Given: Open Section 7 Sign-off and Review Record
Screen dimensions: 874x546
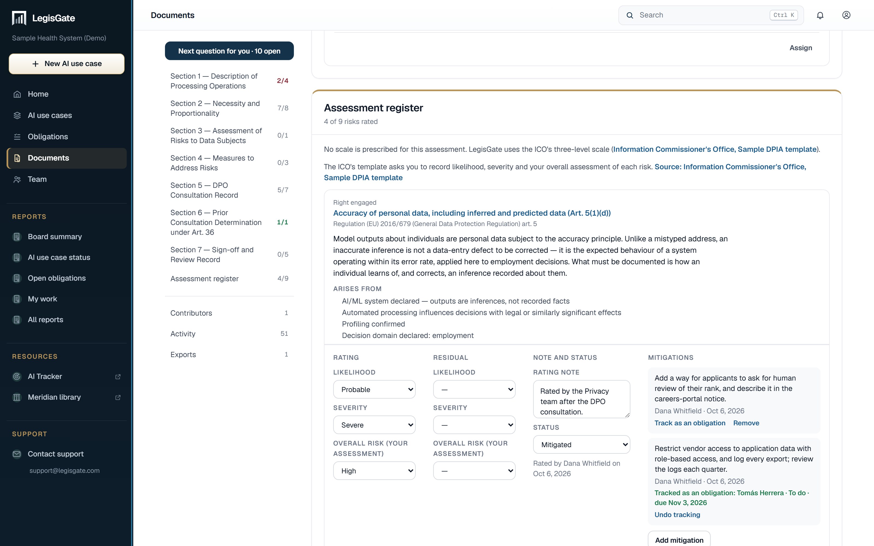Looking at the screenshot, I should pos(229,255).
